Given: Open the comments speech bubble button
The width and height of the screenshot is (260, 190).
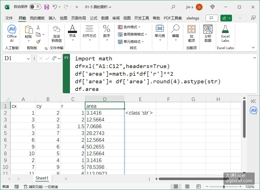Looking at the screenshot, I should pyautogui.click(x=212, y=18).
